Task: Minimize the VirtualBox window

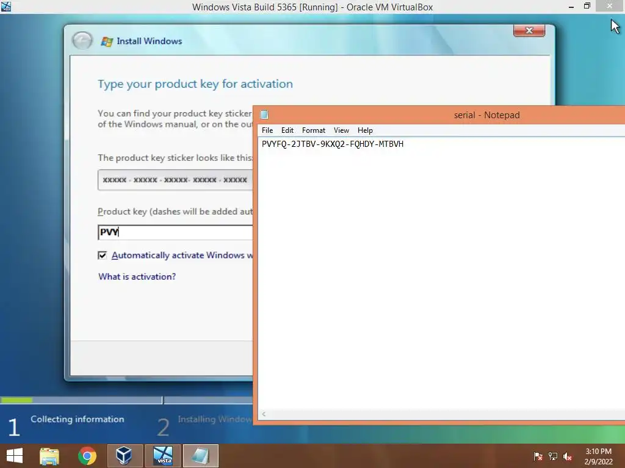Action: pyautogui.click(x=571, y=6)
